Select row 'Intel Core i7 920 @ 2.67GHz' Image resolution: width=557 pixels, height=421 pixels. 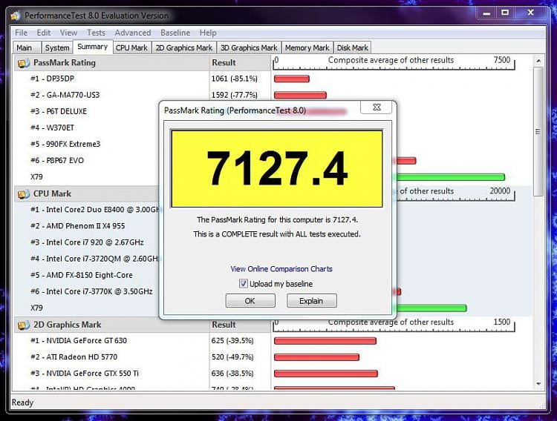86,242
